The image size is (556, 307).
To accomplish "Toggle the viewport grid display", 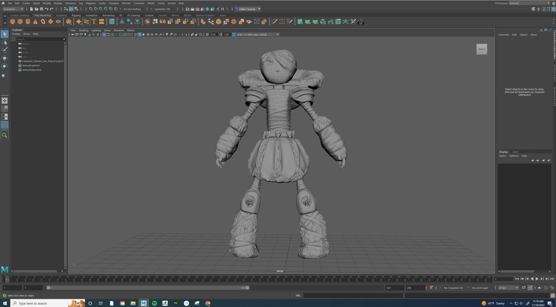I will [x=104, y=34].
